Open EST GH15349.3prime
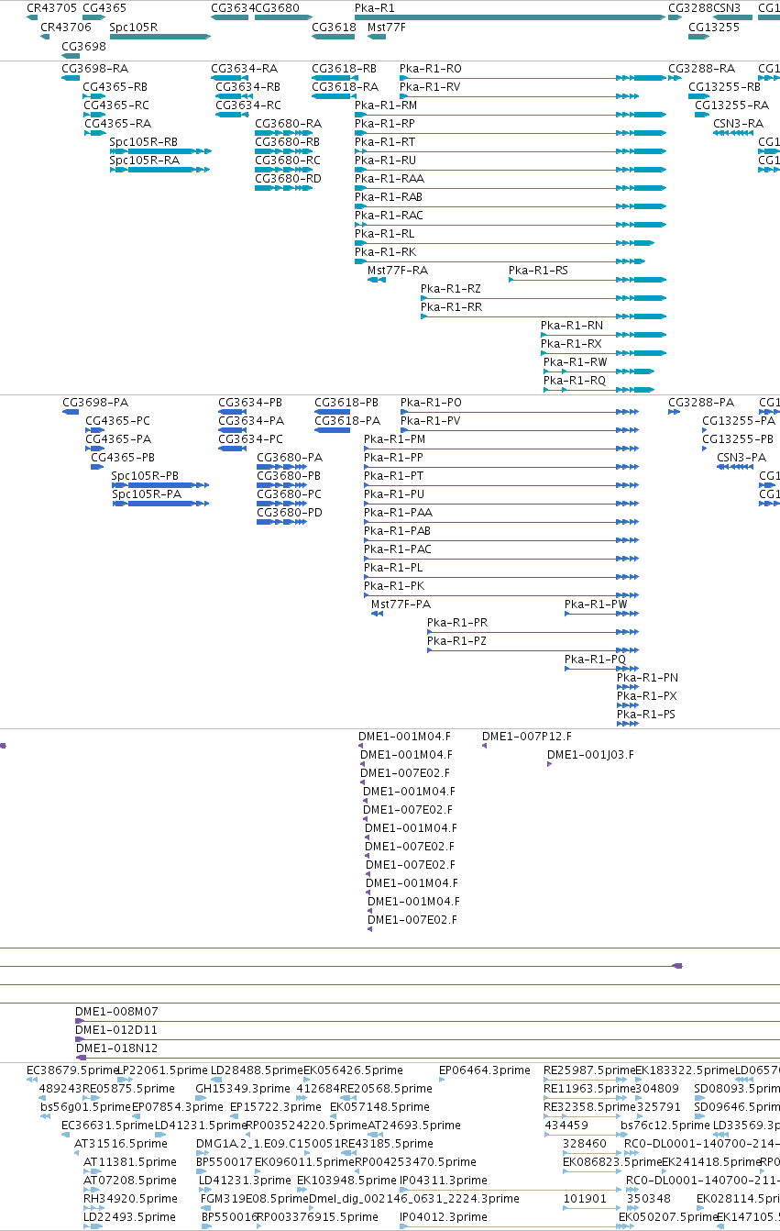 click(x=243, y=1088)
